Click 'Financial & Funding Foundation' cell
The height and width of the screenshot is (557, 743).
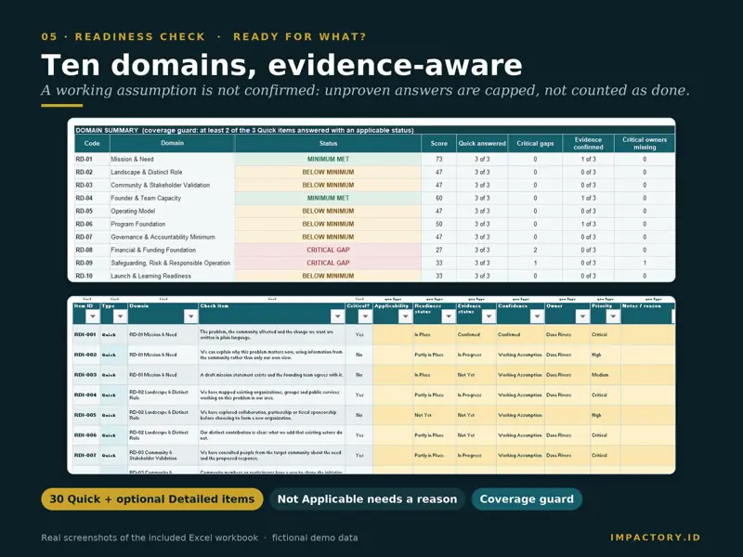click(x=172, y=250)
